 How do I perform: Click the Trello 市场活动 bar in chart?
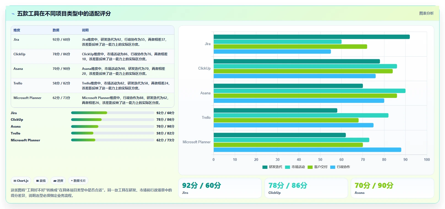click(301, 115)
